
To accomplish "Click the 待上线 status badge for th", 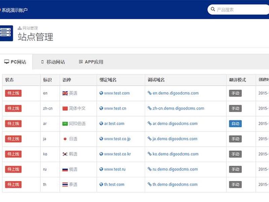I will (13, 184).
